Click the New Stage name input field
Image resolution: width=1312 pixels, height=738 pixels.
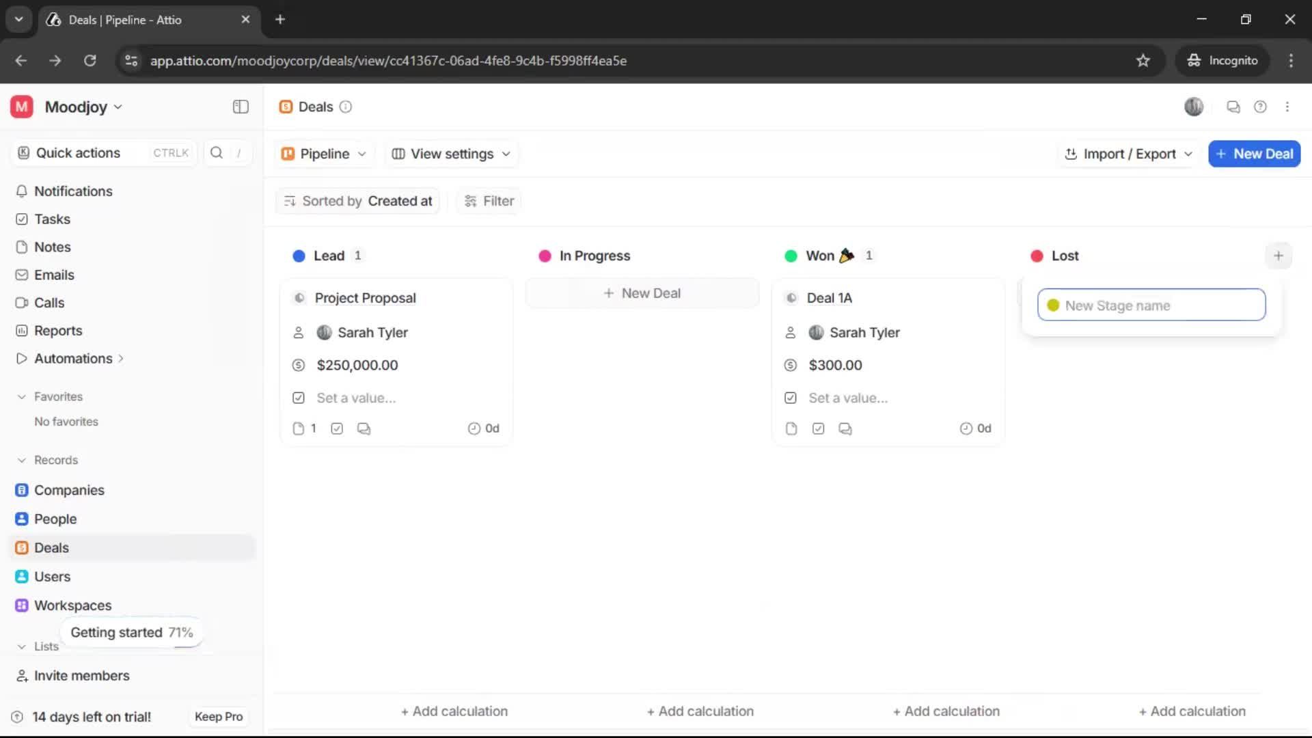coord(1151,305)
